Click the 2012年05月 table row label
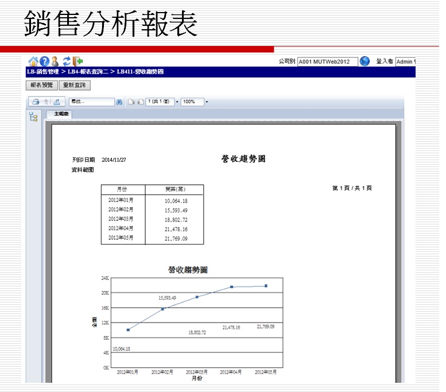446x392 pixels. click(121, 238)
